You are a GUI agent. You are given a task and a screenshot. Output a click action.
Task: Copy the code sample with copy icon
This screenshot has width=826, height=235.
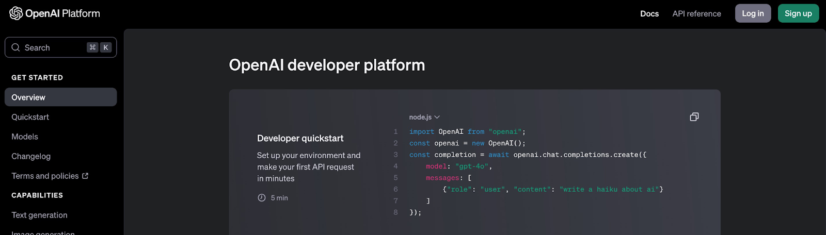[694, 117]
